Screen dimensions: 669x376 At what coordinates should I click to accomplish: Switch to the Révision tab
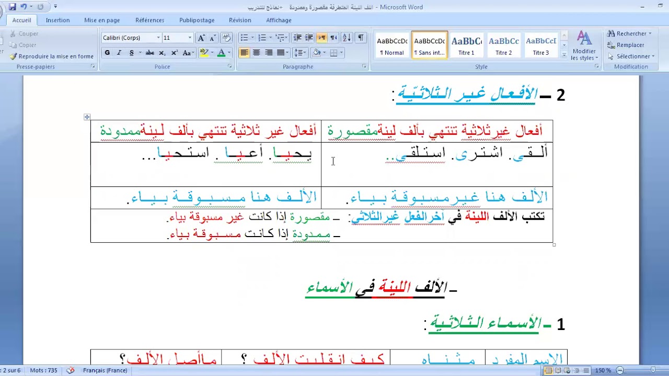click(240, 20)
